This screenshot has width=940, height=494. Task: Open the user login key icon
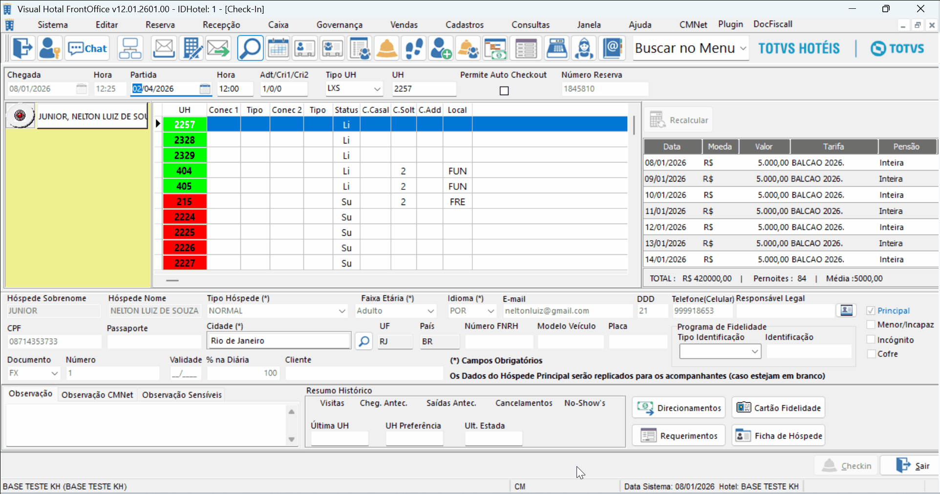point(49,48)
